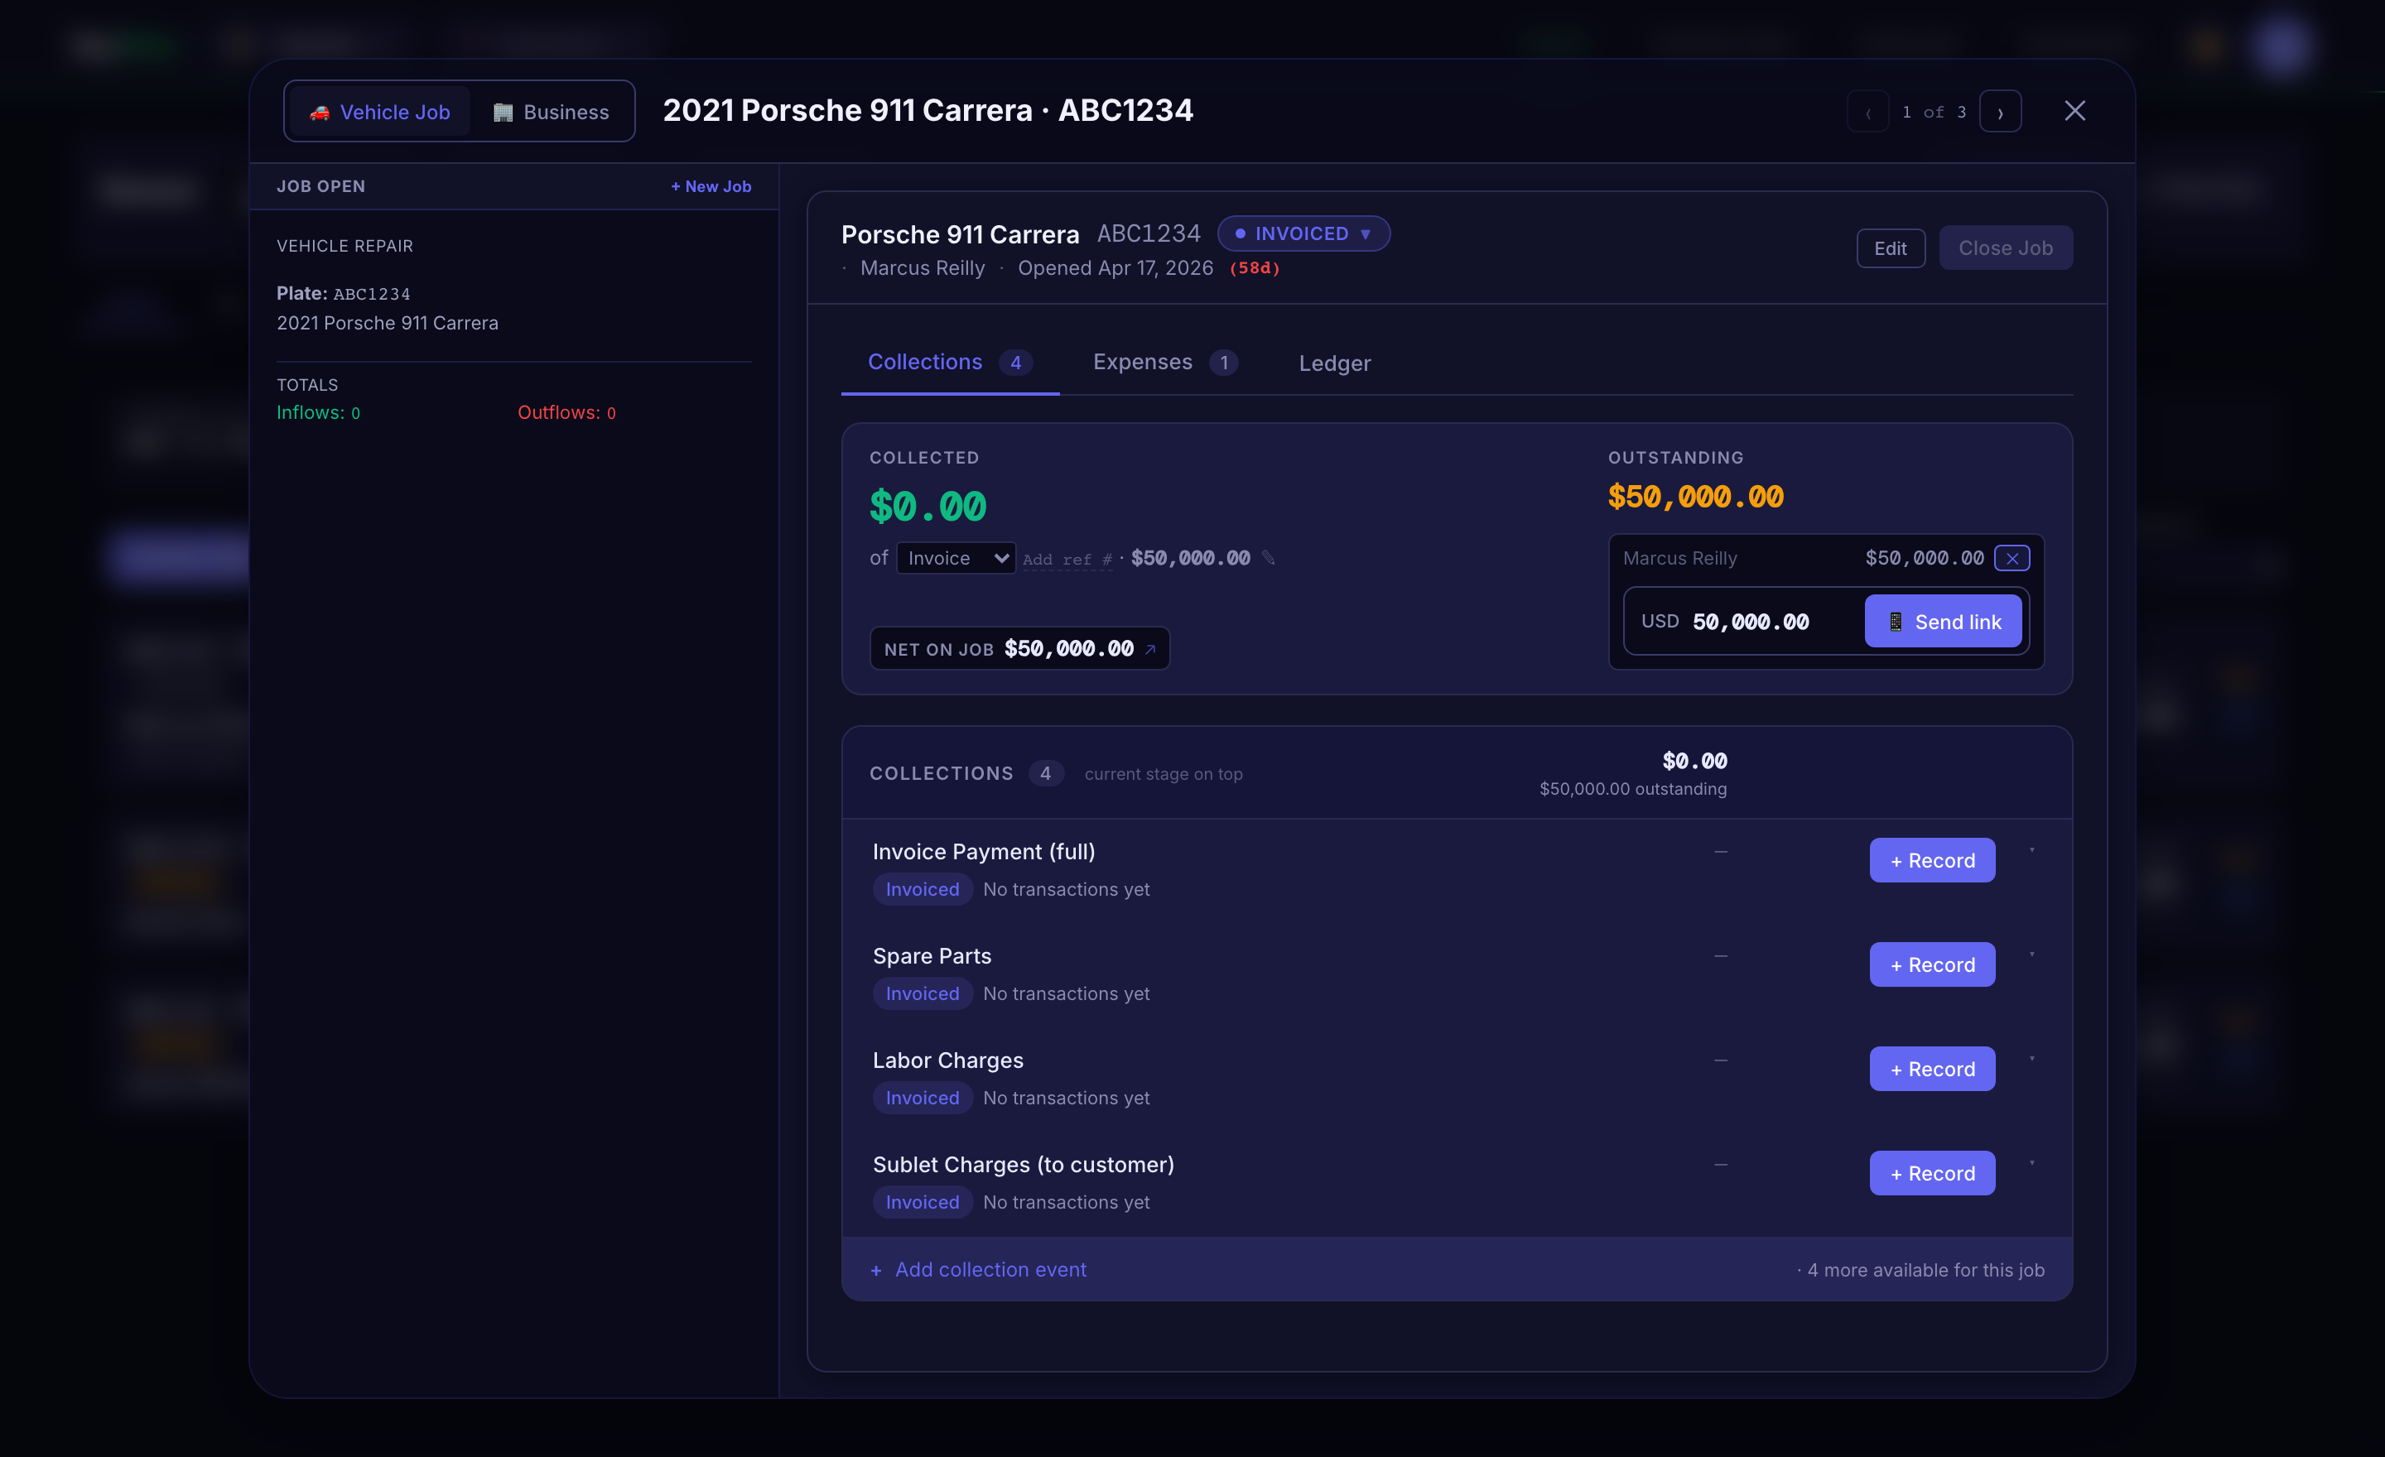
Task: Add a collection event
Action: (x=979, y=1269)
